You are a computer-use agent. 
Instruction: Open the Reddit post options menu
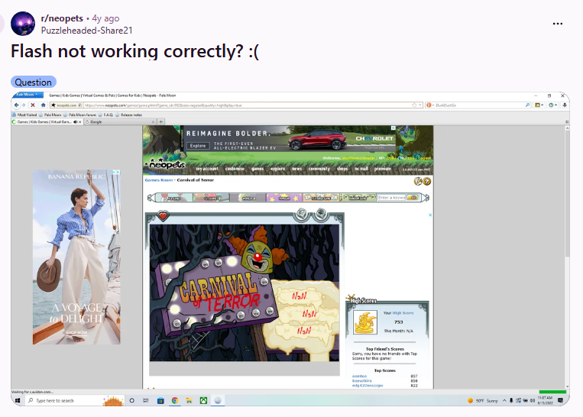(557, 24)
